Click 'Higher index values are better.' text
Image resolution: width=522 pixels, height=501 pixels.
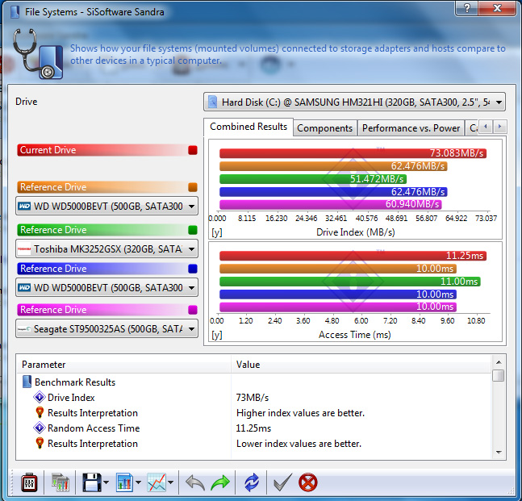[x=300, y=413]
